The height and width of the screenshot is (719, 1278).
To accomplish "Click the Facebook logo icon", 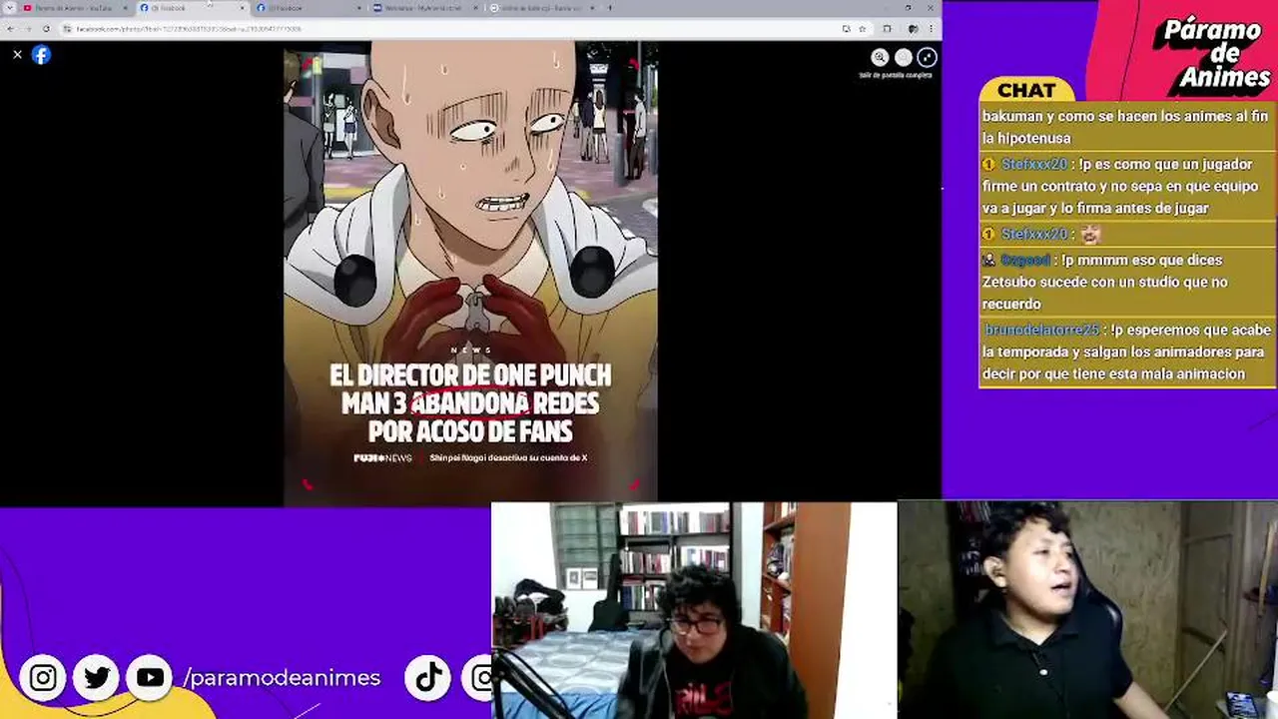I will click(41, 55).
